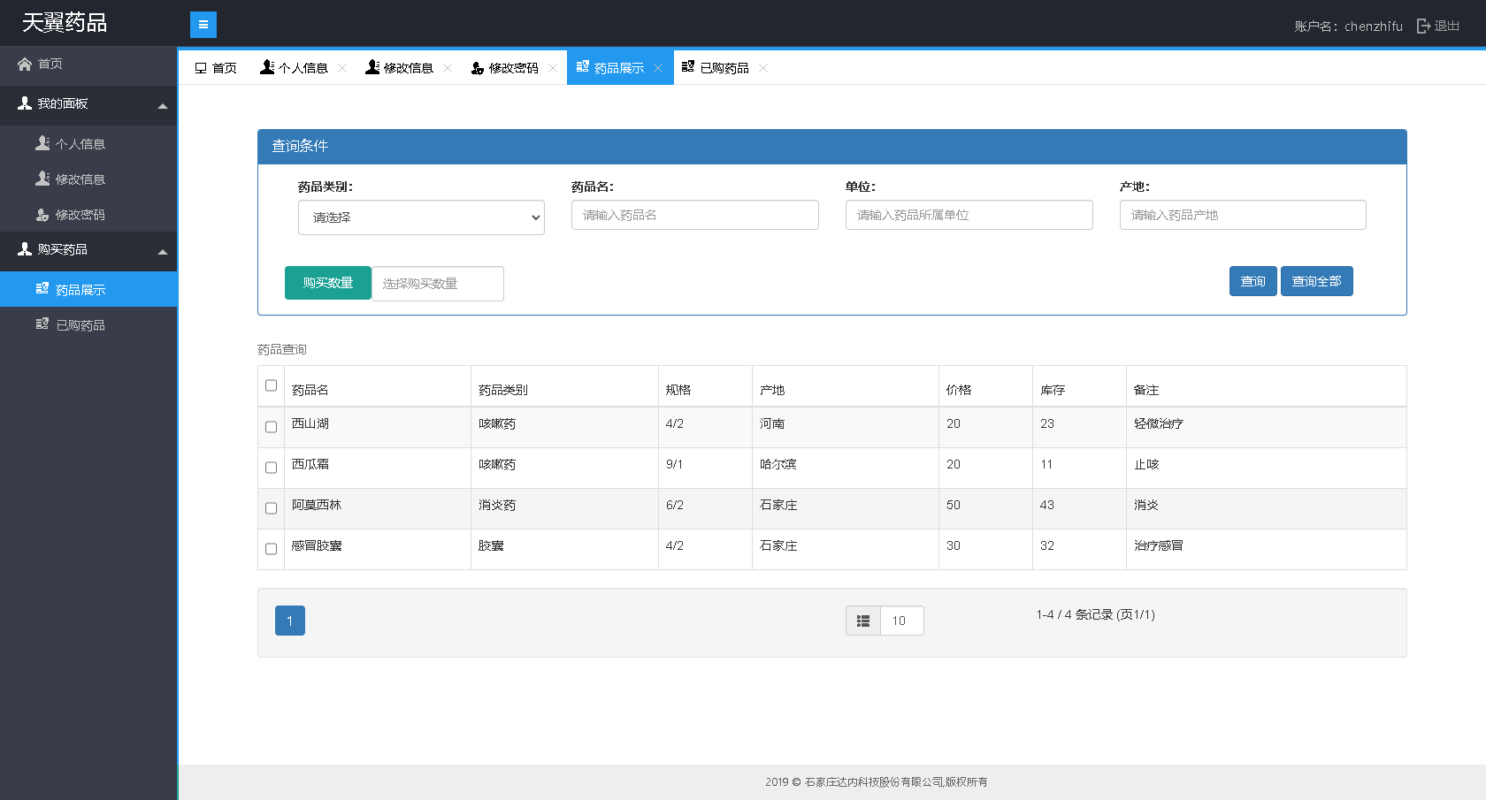
Task: Open the 选择购买数量 selector
Action: tap(438, 284)
